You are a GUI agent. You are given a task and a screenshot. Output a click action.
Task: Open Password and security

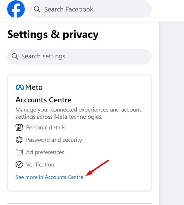tap(54, 140)
